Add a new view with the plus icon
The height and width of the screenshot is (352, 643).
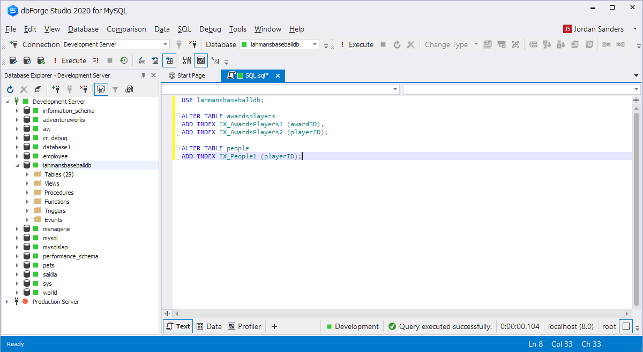[274, 326]
